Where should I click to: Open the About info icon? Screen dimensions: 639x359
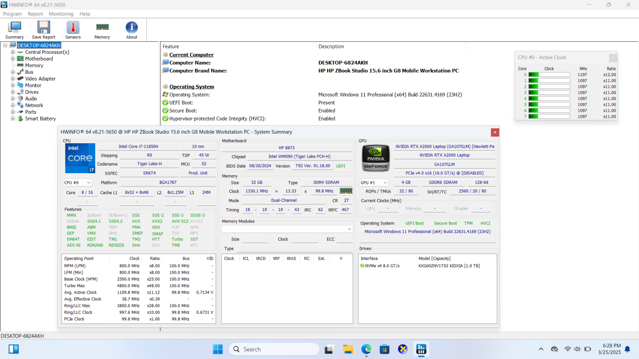(x=132, y=30)
